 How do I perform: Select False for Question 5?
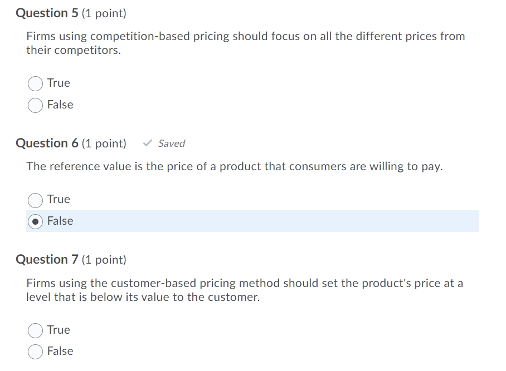coord(35,105)
